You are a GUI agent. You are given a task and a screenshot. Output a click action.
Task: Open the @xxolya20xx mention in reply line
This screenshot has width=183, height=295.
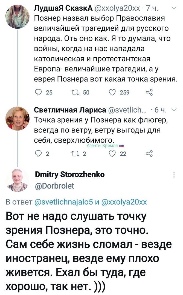tap(124, 202)
